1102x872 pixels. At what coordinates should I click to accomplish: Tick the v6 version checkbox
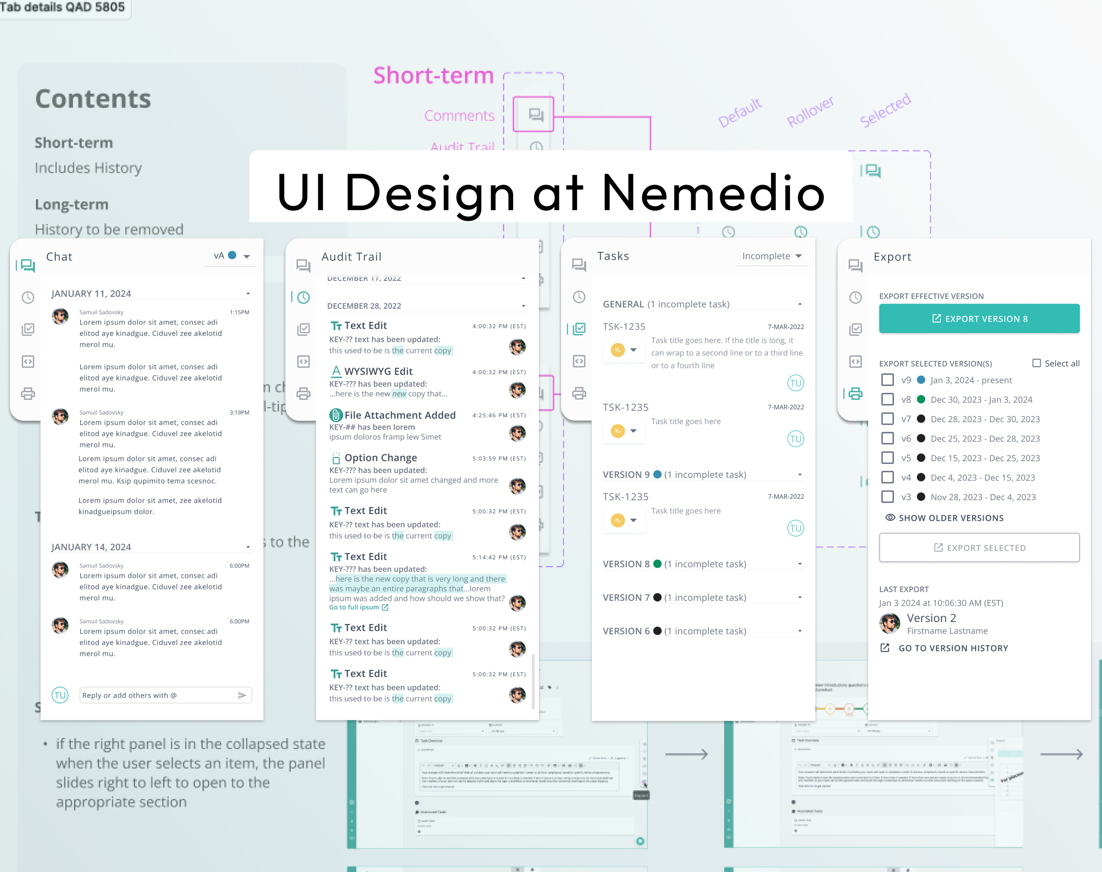[887, 438]
